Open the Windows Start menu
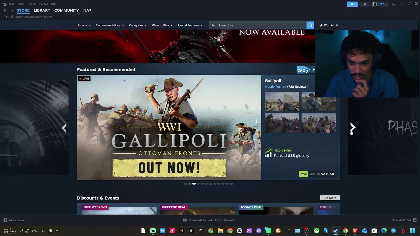This screenshot has width=420, height=236. pos(412,231)
